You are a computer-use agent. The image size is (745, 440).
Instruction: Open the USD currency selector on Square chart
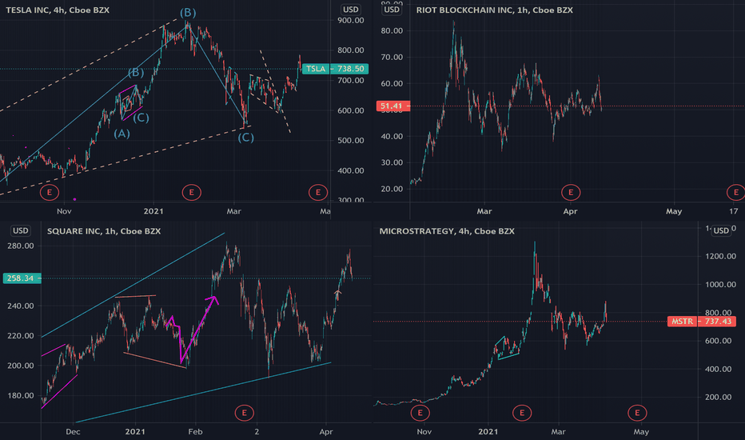coord(21,230)
